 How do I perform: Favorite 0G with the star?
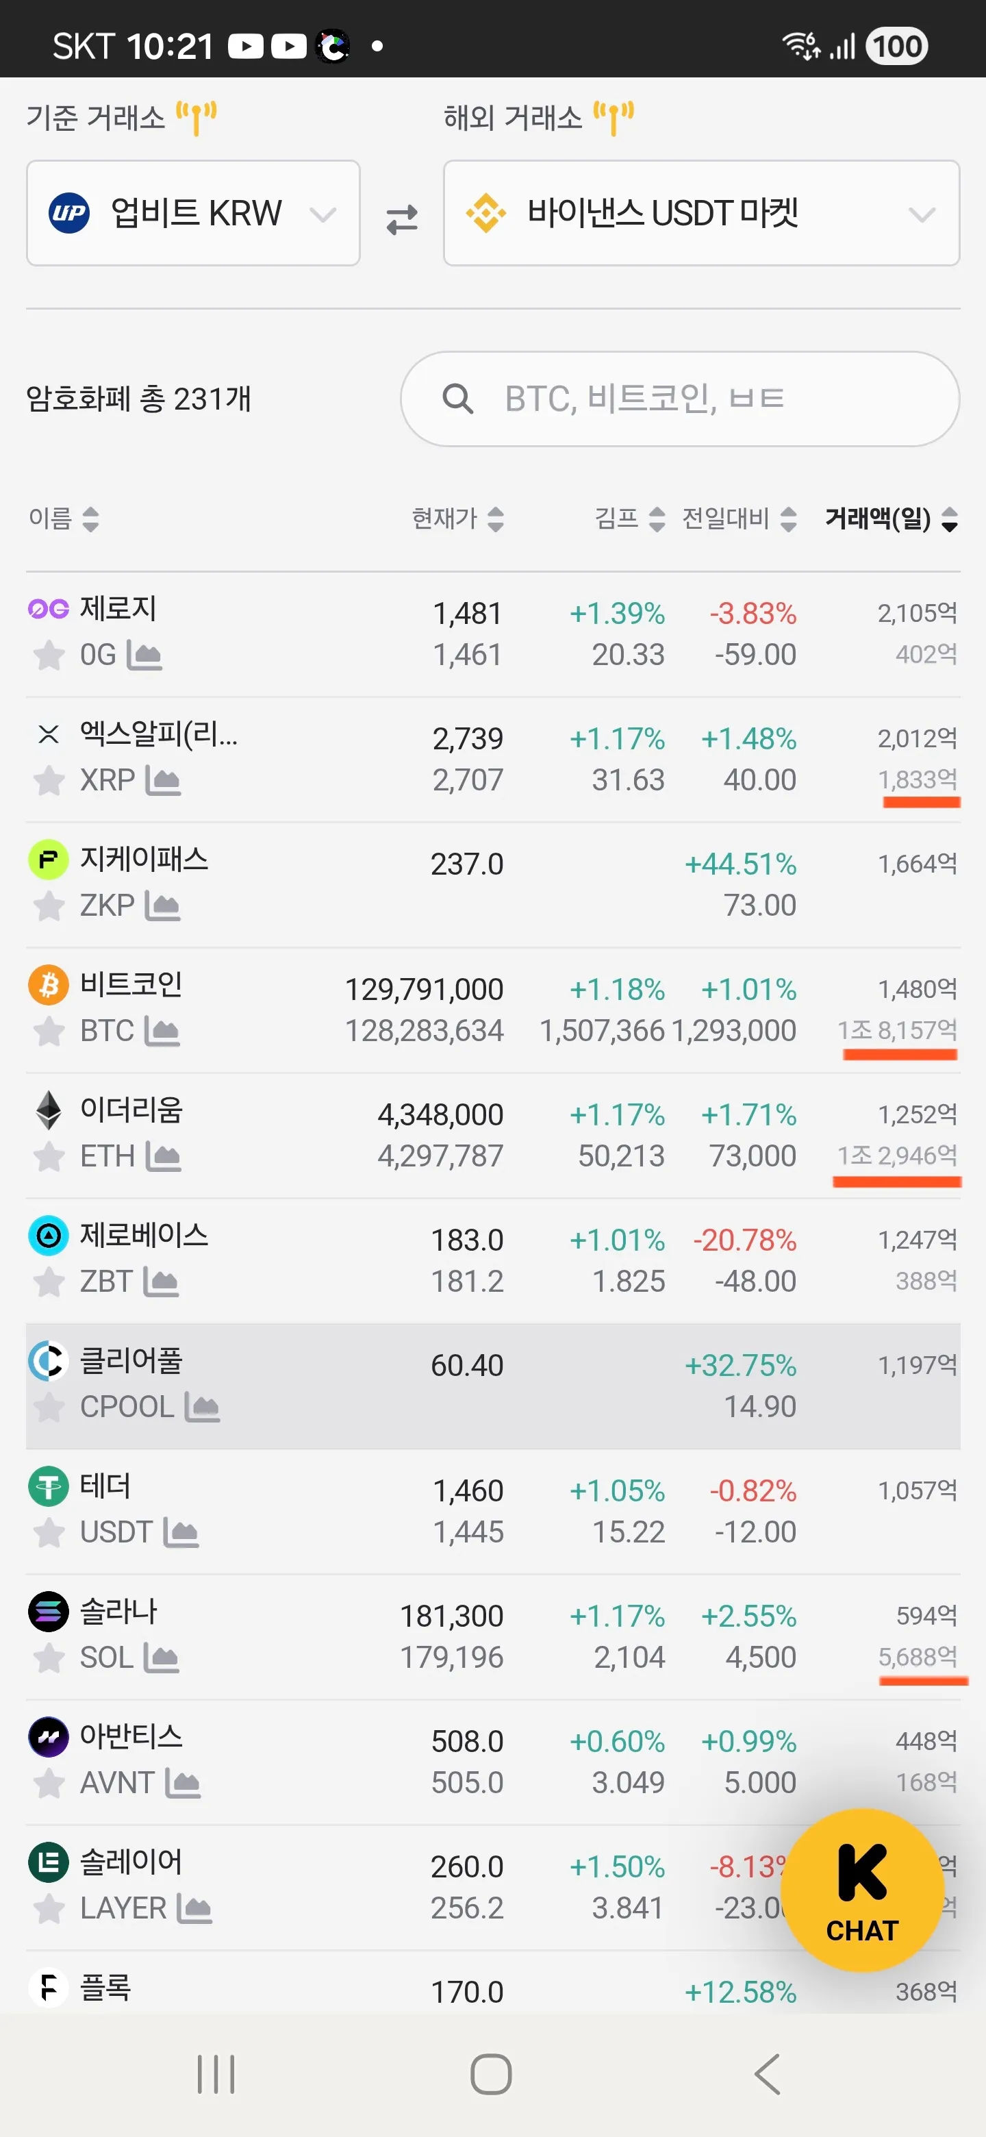49,655
